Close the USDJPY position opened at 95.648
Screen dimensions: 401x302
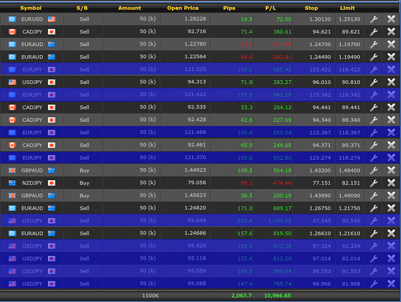click(x=391, y=221)
